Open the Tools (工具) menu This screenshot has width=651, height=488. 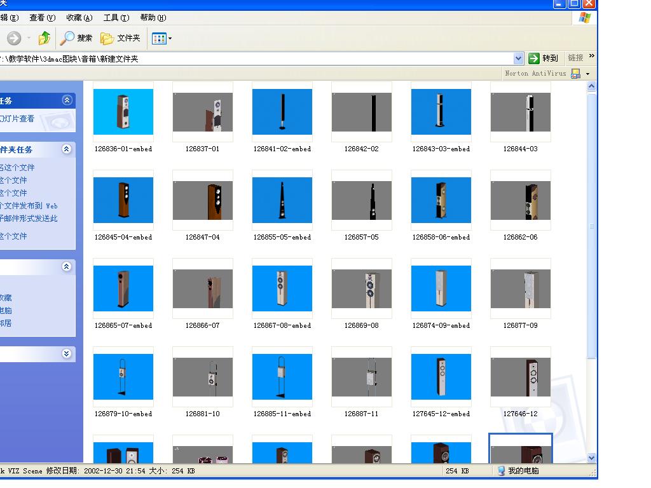click(116, 17)
